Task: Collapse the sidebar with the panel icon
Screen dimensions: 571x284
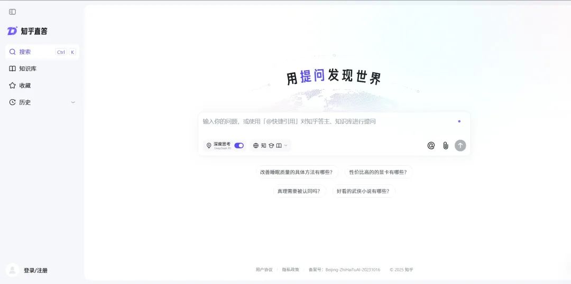Action: pyautogui.click(x=12, y=12)
